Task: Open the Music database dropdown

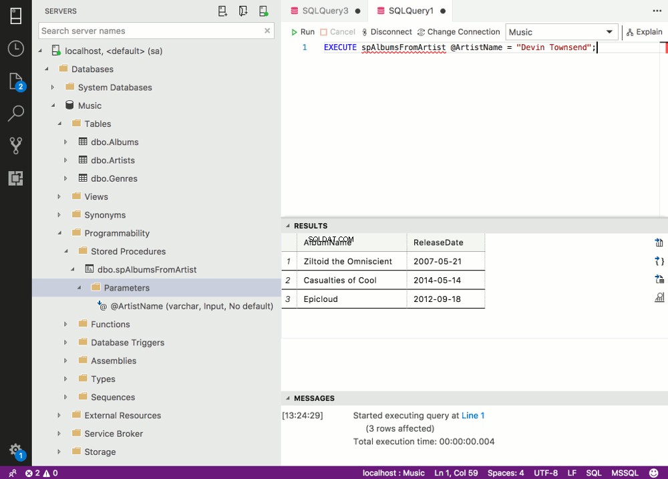Action: click(562, 32)
